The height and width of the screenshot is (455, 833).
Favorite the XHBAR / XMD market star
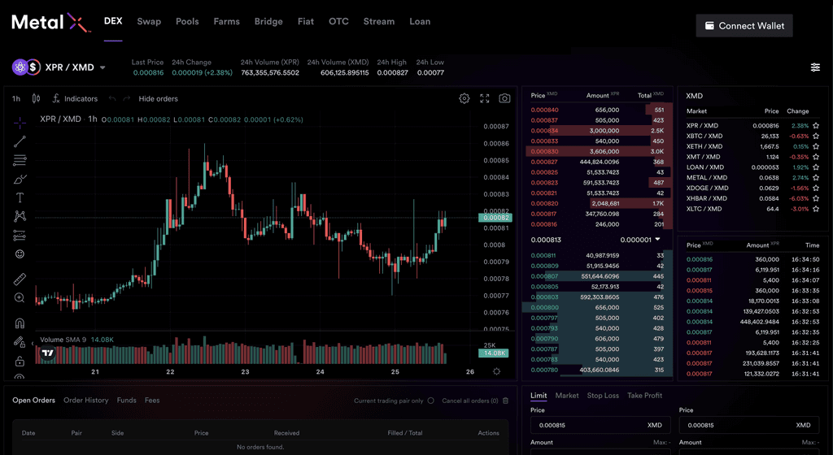816,198
